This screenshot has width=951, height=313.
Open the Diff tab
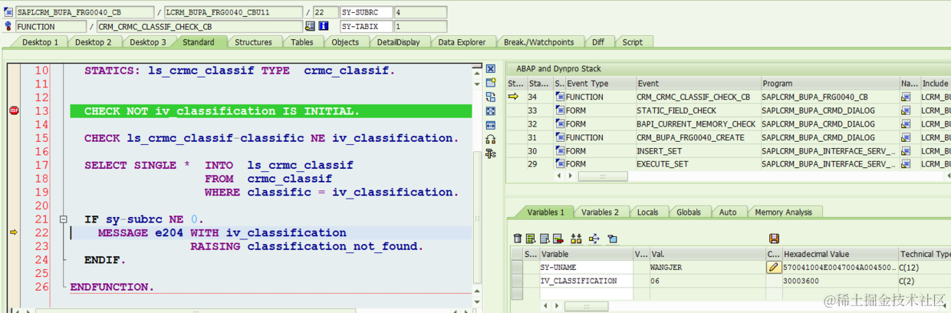pyautogui.click(x=598, y=42)
